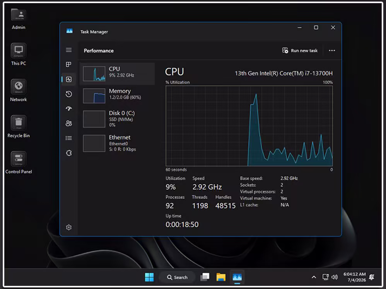
Task: Select the Performance page icon in sidebar
Action: tap(69, 79)
